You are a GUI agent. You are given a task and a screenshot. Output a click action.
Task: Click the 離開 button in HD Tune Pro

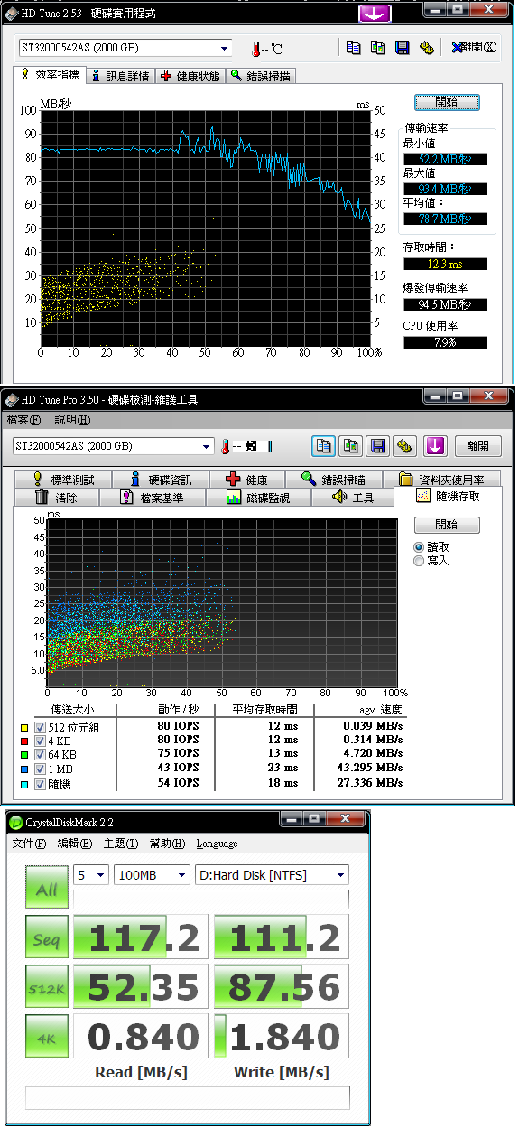tap(477, 445)
